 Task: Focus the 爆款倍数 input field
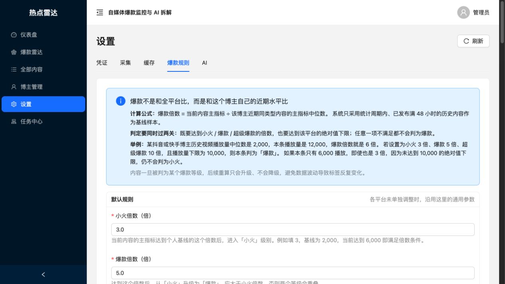[293, 273]
